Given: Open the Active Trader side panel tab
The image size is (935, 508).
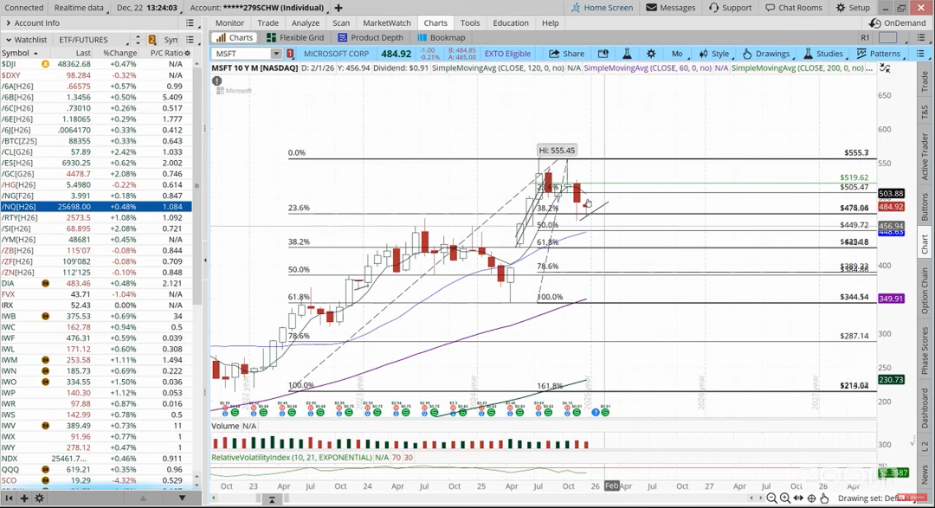Looking at the screenshot, I should 925,155.
